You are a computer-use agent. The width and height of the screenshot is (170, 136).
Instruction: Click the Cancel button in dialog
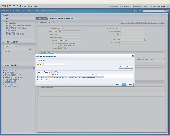(x=130, y=84)
